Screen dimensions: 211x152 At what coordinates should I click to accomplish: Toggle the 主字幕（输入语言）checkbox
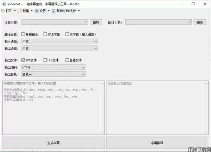point(67,34)
